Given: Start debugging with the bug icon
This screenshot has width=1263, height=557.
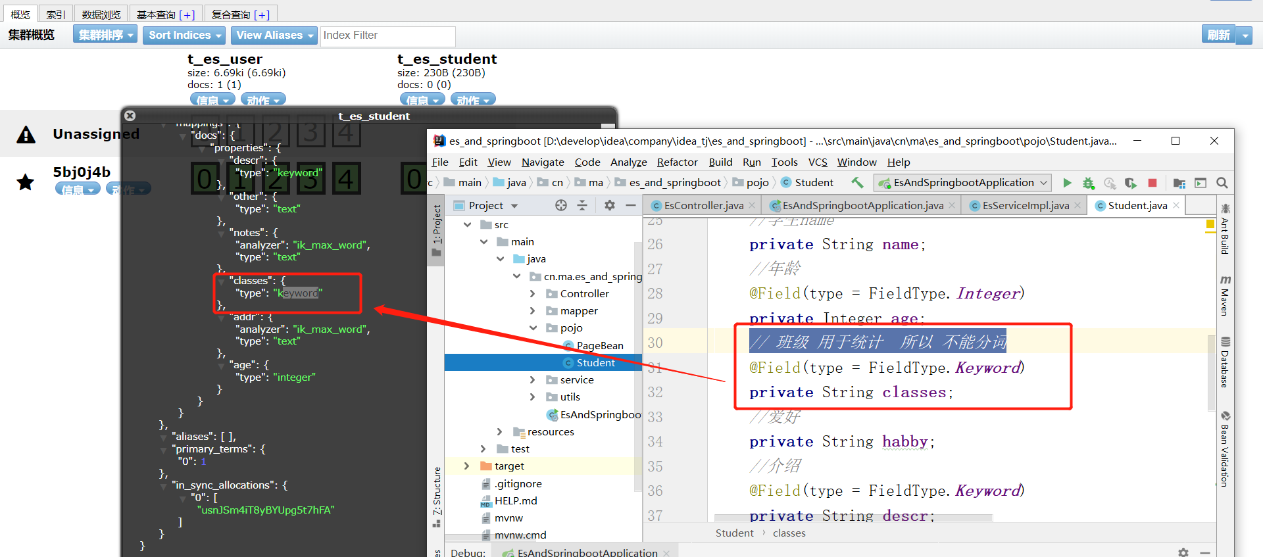Looking at the screenshot, I should [1089, 183].
